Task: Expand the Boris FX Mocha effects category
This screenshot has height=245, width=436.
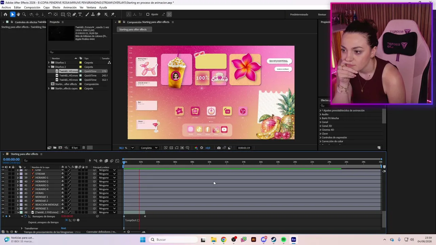Action: point(320,118)
